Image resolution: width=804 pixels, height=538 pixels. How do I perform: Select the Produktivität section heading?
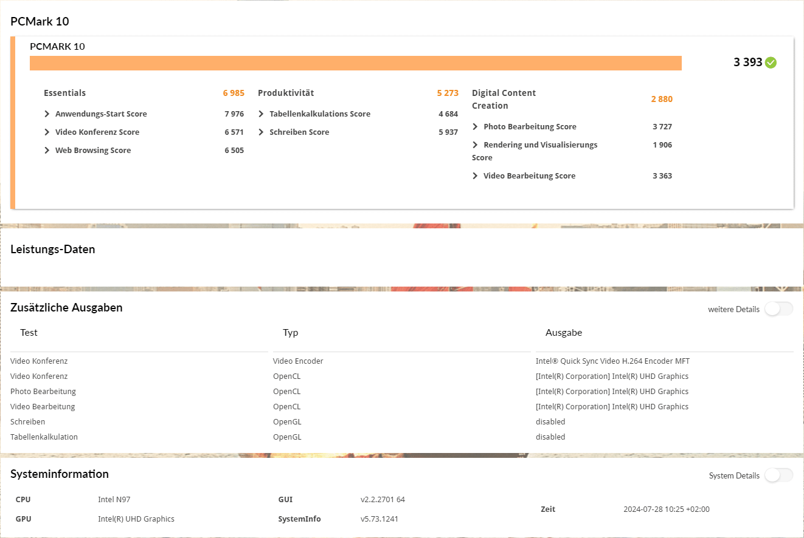point(286,93)
